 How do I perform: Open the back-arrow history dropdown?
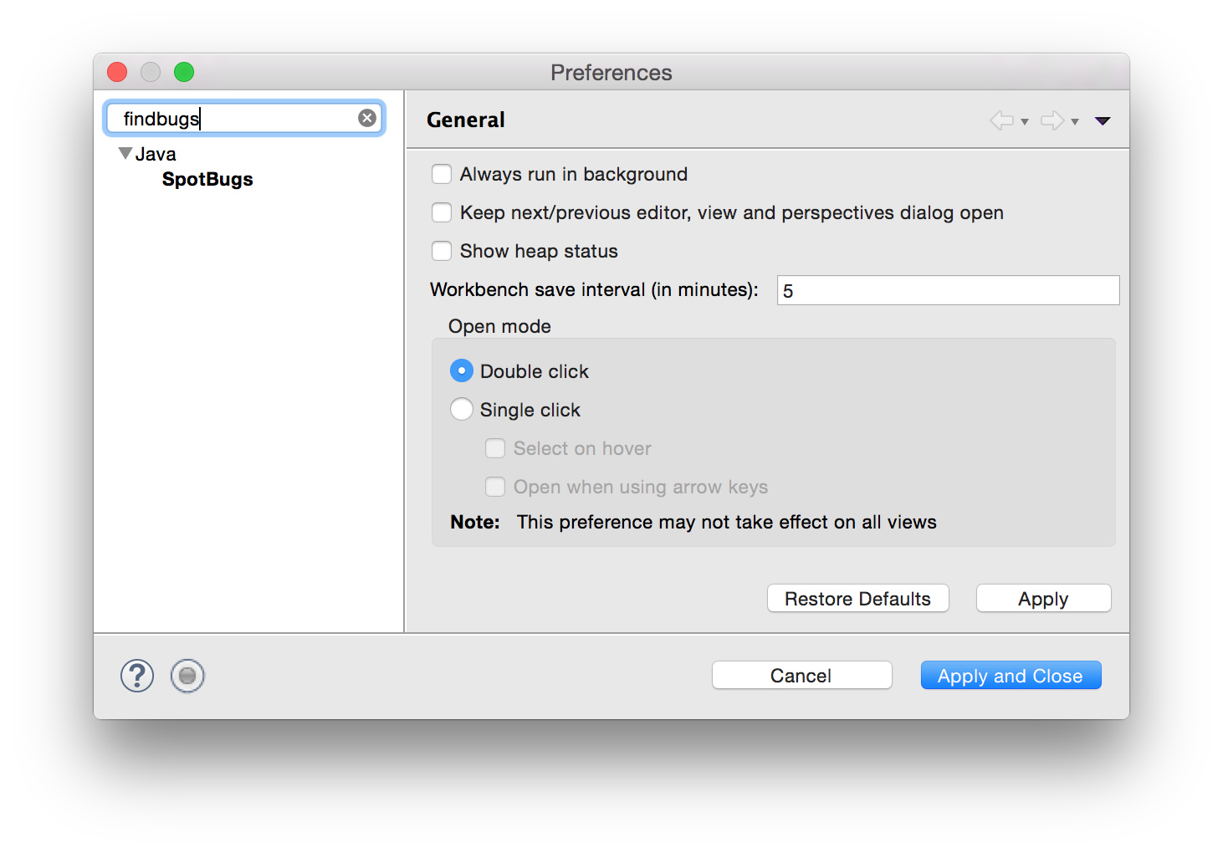pos(1025,123)
